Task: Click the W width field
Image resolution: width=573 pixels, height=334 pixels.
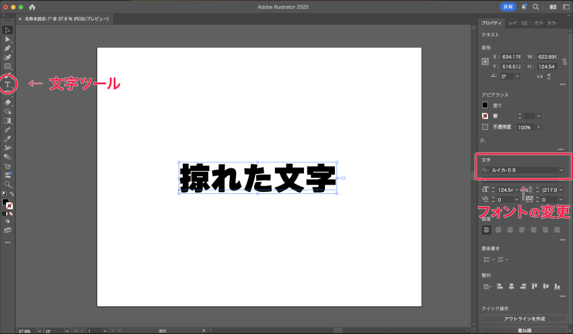Action: click(x=547, y=57)
